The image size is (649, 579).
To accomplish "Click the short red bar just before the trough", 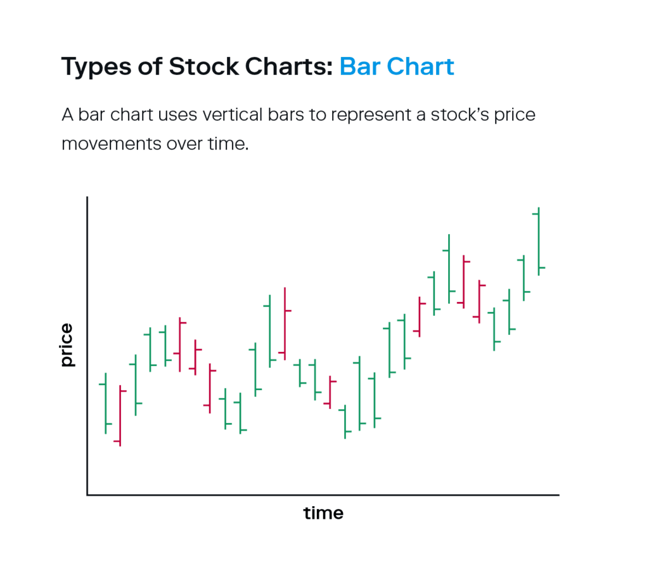I will point(330,392).
